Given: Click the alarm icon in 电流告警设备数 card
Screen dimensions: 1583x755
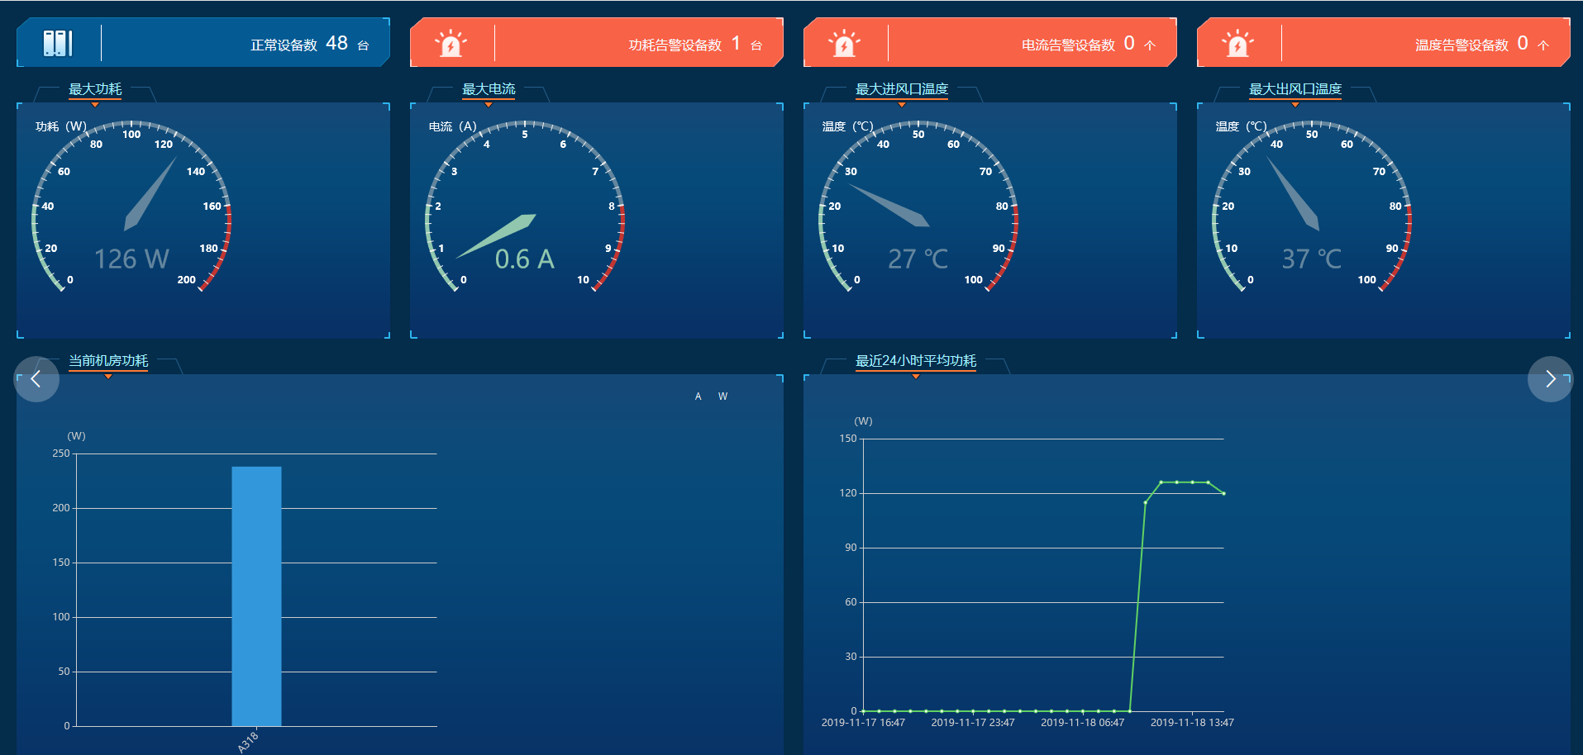Looking at the screenshot, I should coord(844,43).
